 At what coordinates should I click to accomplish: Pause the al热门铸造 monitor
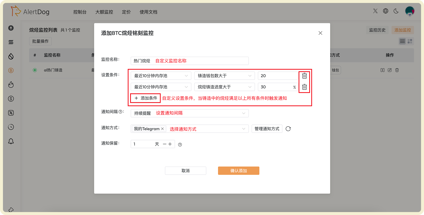point(382,70)
